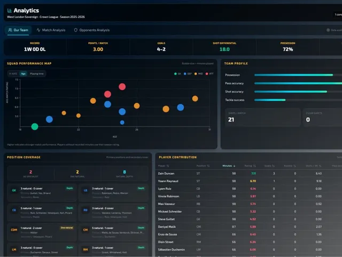This screenshot has height=257, width=342.
Task: Select the Daniyal Malik row
Action: [x=248, y=227]
